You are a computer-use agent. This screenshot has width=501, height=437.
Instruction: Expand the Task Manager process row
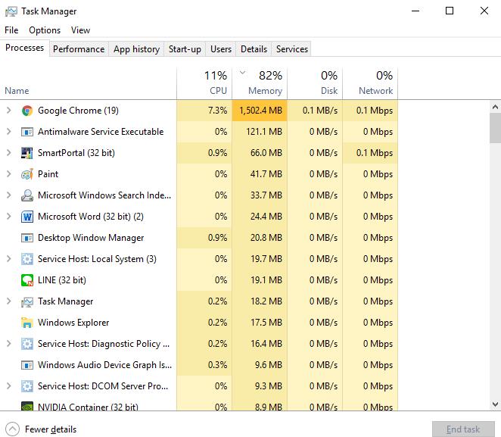click(x=9, y=301)
